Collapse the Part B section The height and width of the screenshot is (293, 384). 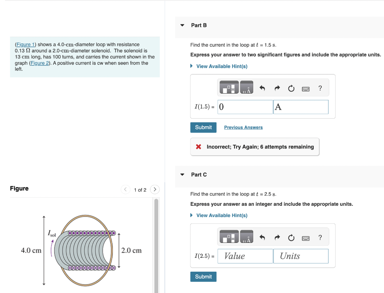[182, 25]
